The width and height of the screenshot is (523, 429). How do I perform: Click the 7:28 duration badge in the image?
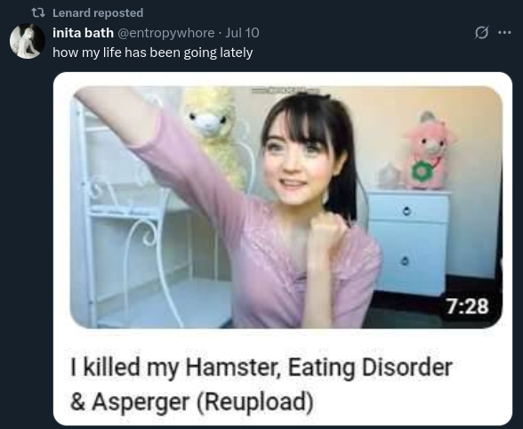(x=468, y=306)
